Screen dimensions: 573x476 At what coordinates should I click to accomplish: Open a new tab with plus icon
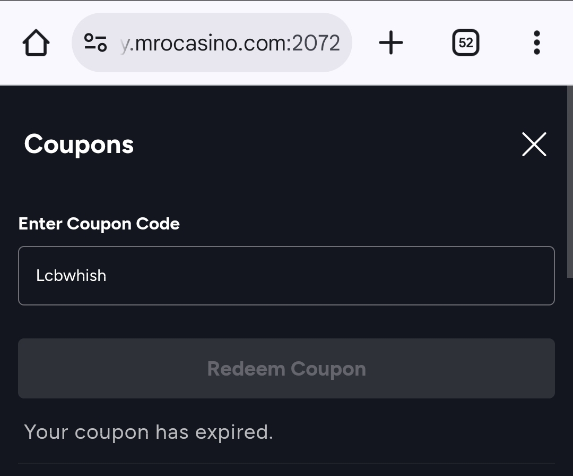click(x=391, y=42)
